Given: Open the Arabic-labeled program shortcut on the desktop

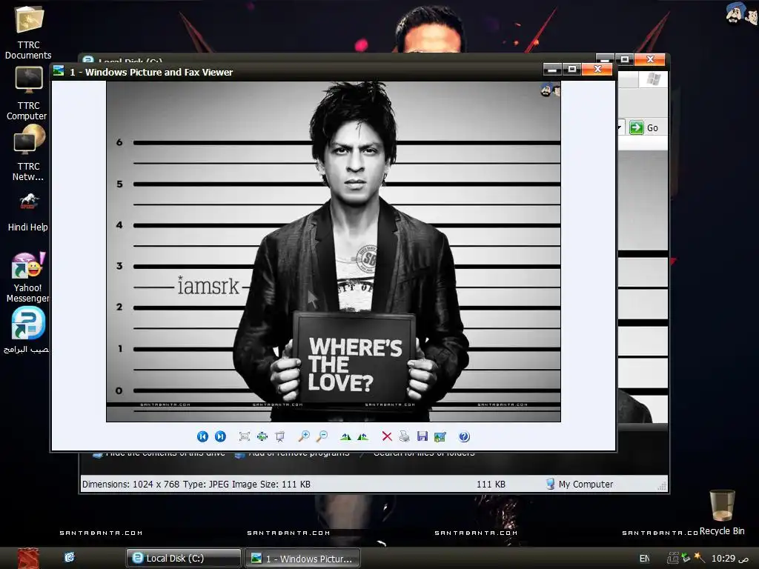Looking at the screenshot, I should [27, 330].
